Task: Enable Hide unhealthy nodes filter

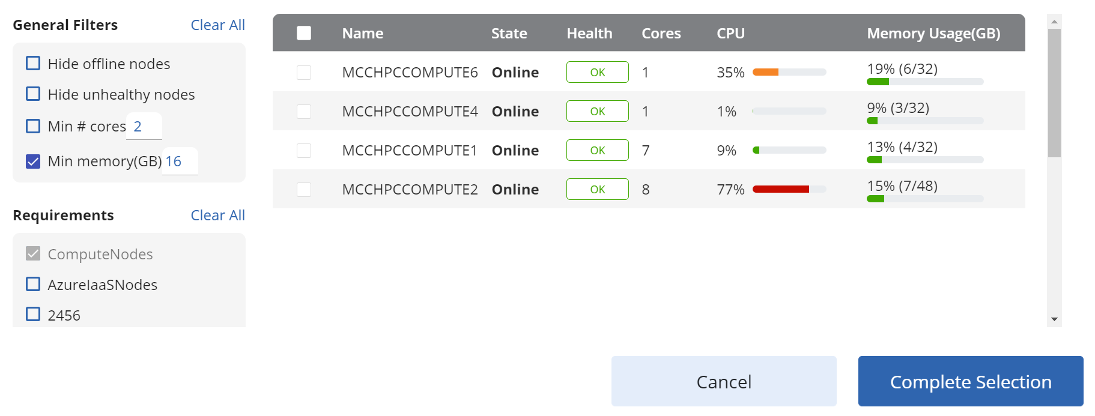Action: (33, 94)
